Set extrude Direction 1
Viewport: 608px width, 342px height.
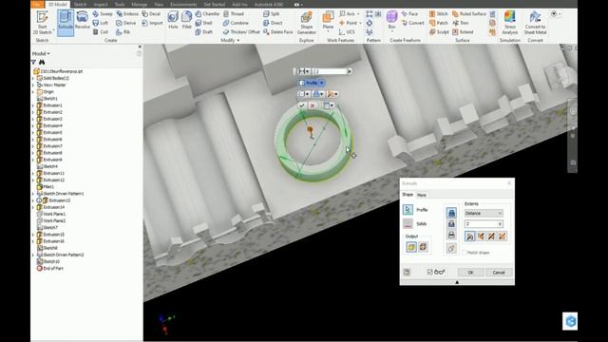[470, 237]
